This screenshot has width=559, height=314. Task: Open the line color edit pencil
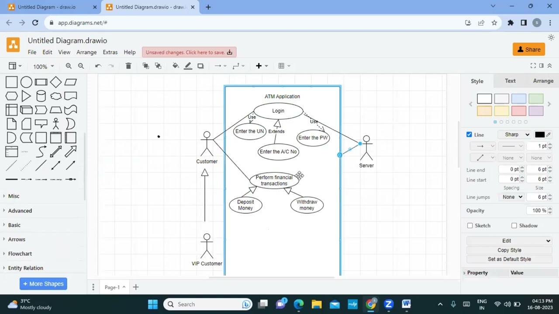point(549,135)
